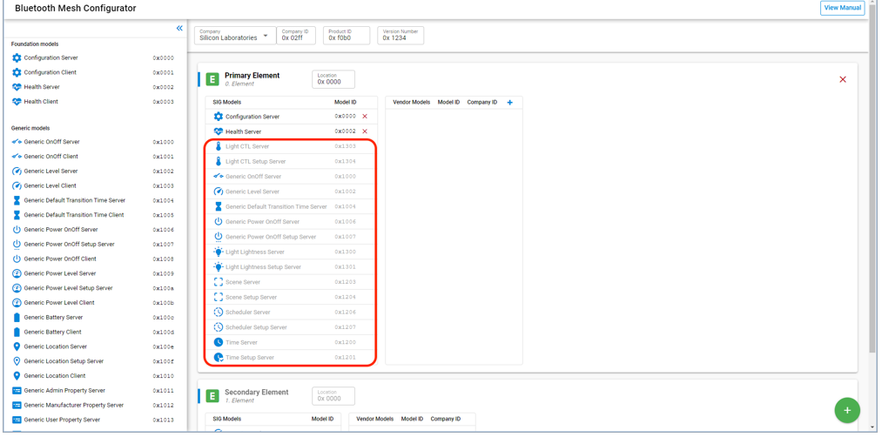Screen dimensions: 882x437
Task: Click the Health Client heart icon
Action: pos(17,102)
